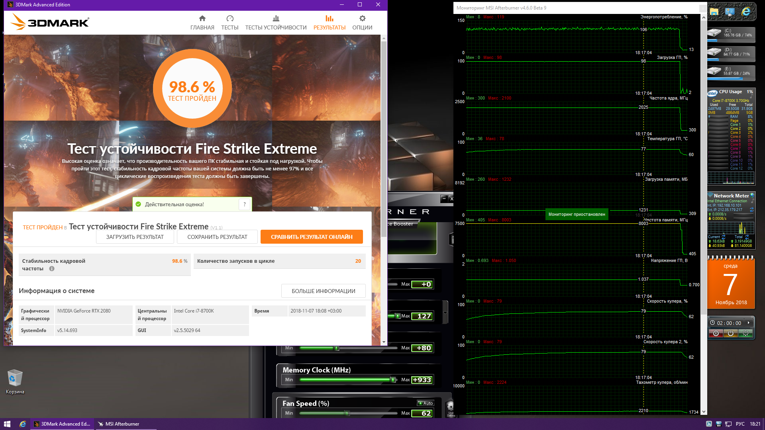
Task: Click question mark next to Действительная оценка
Action: coord(245,204)
